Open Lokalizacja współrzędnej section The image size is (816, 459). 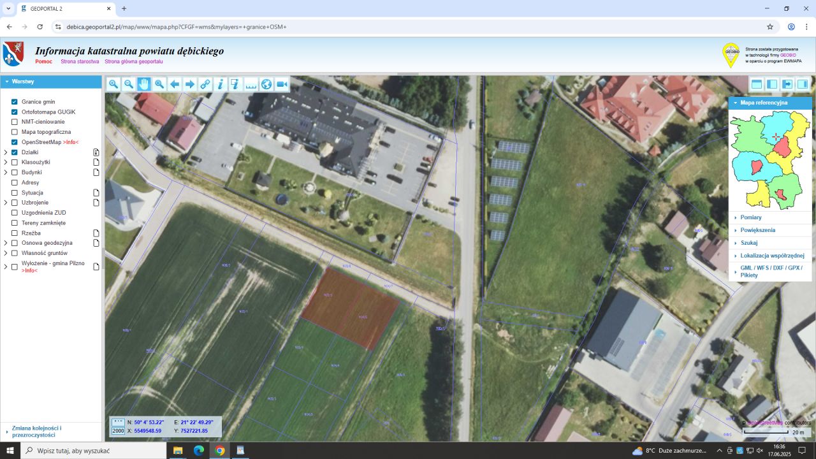pos(770,256)
